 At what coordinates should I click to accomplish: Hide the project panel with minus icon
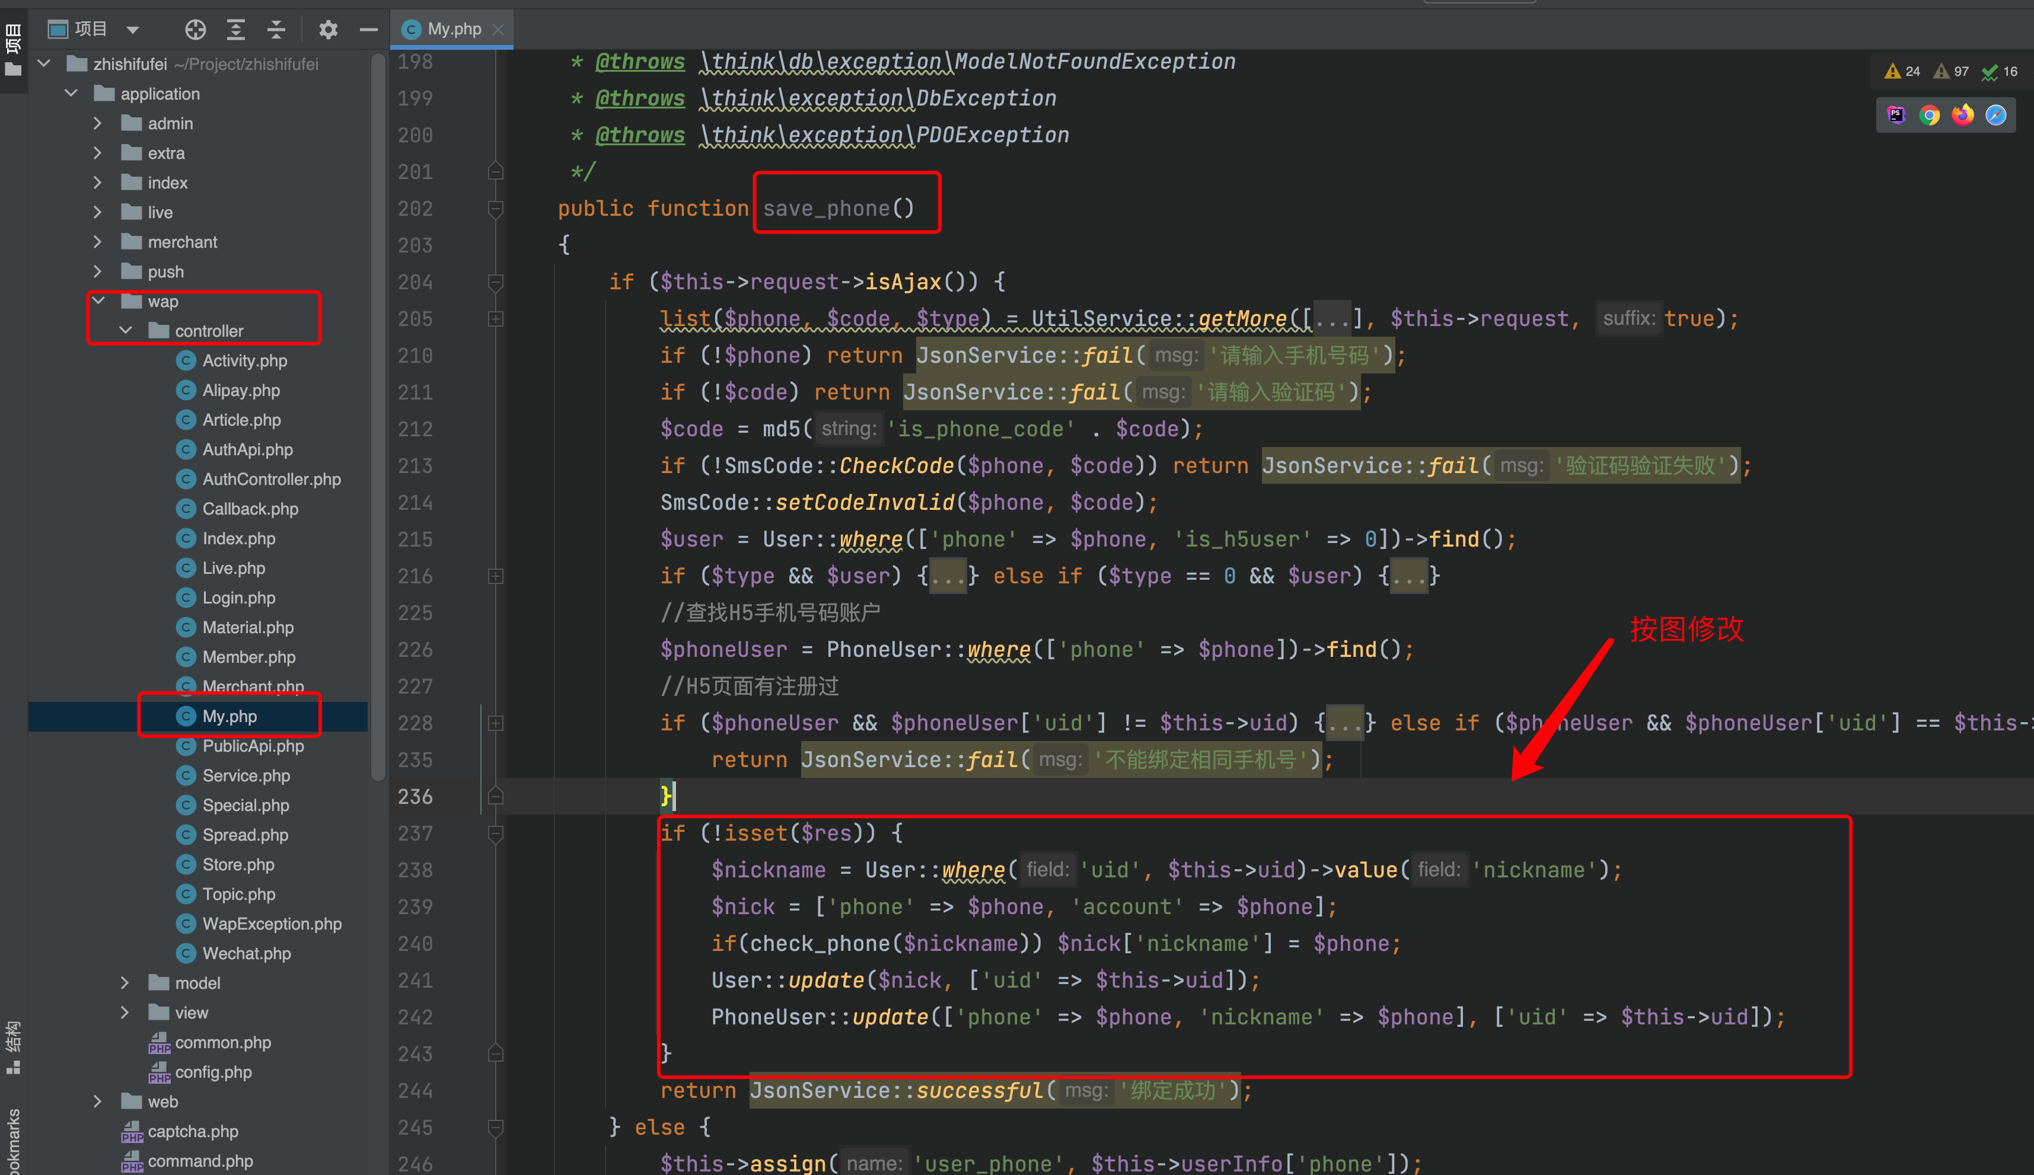(369, 30)
